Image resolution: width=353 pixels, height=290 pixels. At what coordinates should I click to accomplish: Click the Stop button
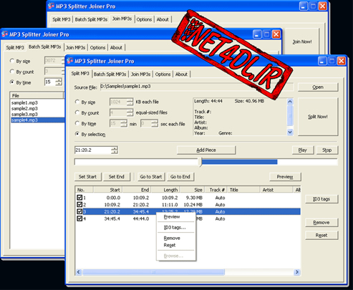pos(327,150)
